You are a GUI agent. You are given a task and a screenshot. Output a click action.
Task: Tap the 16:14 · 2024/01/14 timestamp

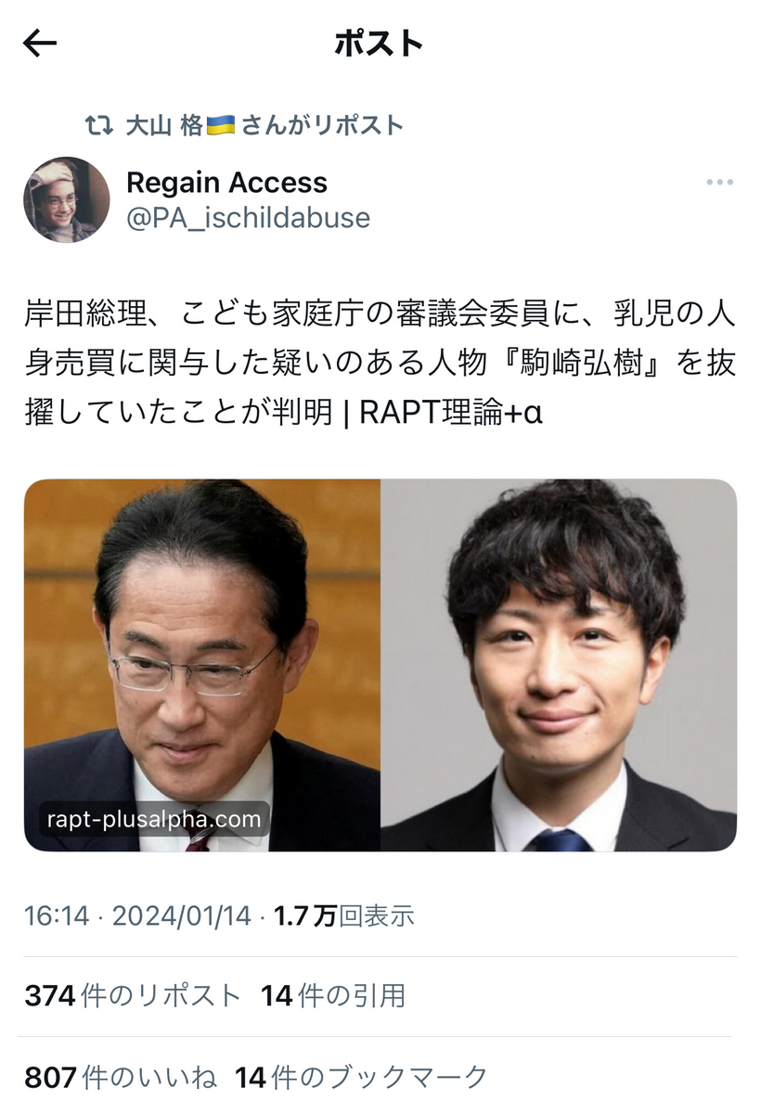coord(138,916)
